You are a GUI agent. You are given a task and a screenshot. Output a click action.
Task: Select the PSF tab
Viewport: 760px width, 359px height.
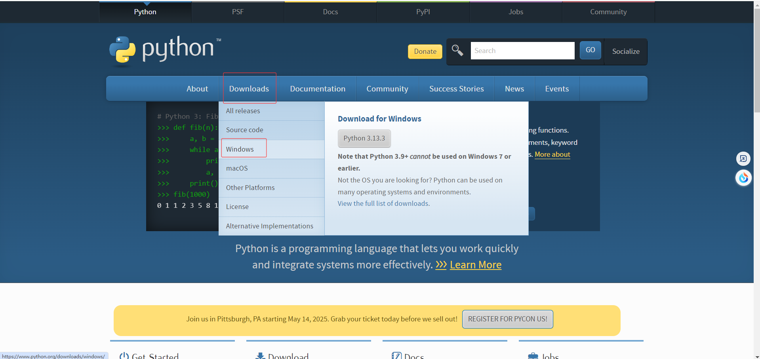(238, 11)
